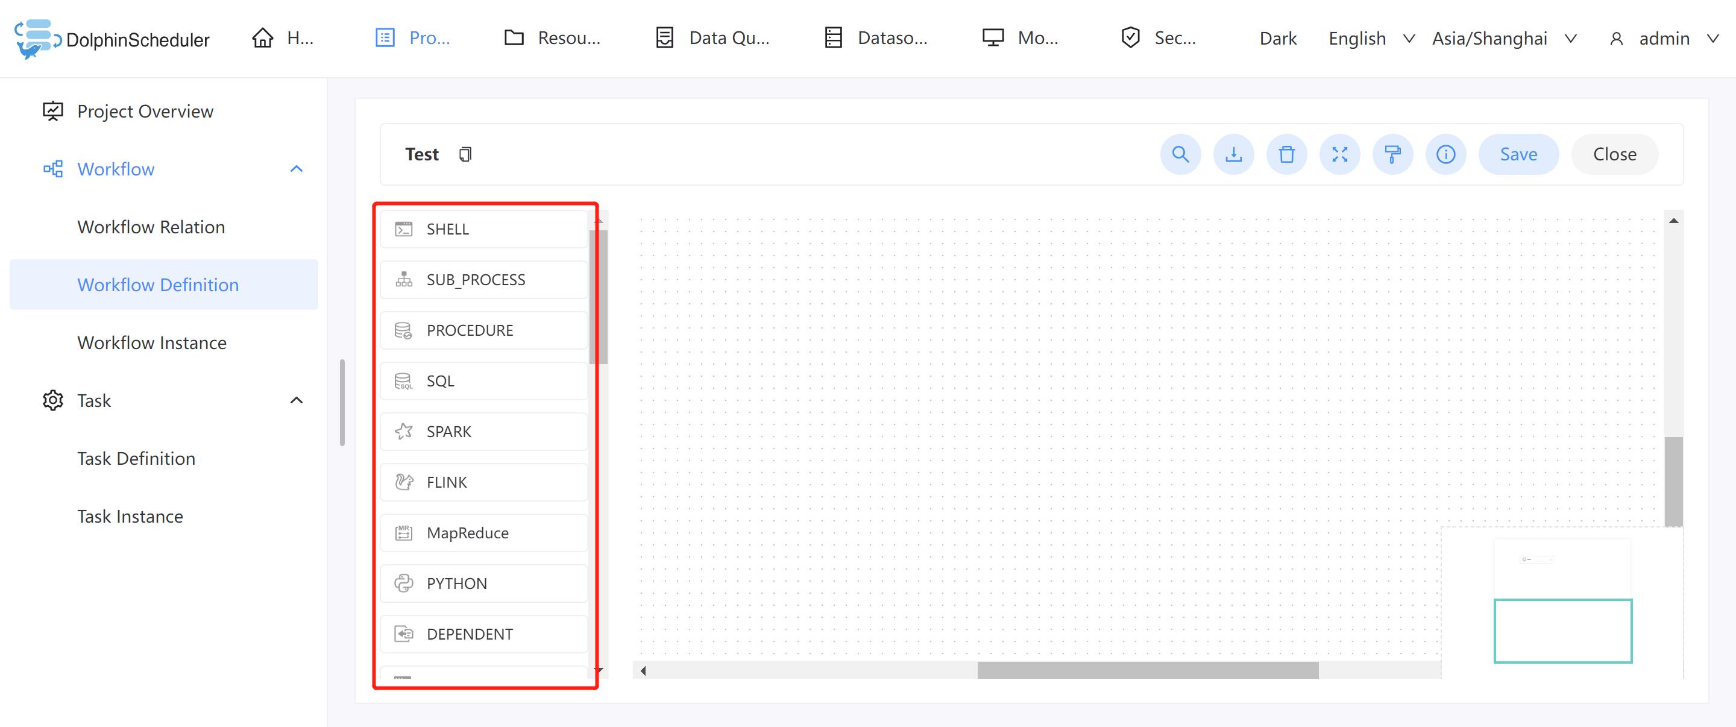Select the SUB_PROCESS task node
Image resolution: width=1736 pixels, height=727 pixels.
(x=484, y=280)
